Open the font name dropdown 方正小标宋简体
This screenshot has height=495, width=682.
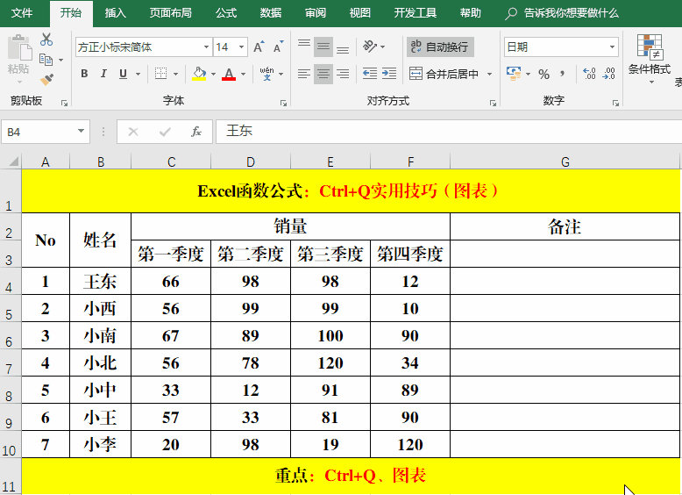[206, 47]
